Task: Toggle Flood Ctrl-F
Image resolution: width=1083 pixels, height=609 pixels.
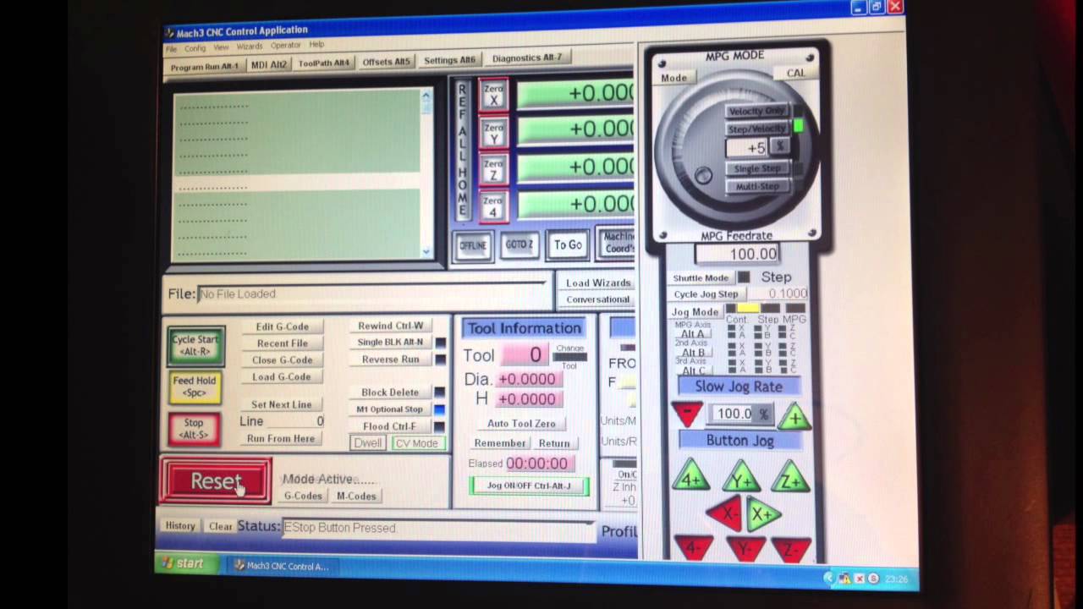Action: (x=390, y=426)
